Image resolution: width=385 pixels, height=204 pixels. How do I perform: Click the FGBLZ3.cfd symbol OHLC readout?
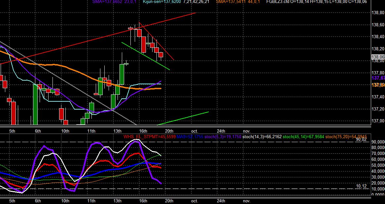(x=317, y=1)
